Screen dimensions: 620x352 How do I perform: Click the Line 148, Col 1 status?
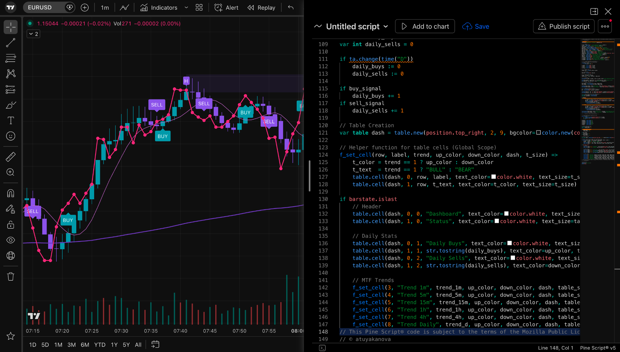click(x=556, y=348)
